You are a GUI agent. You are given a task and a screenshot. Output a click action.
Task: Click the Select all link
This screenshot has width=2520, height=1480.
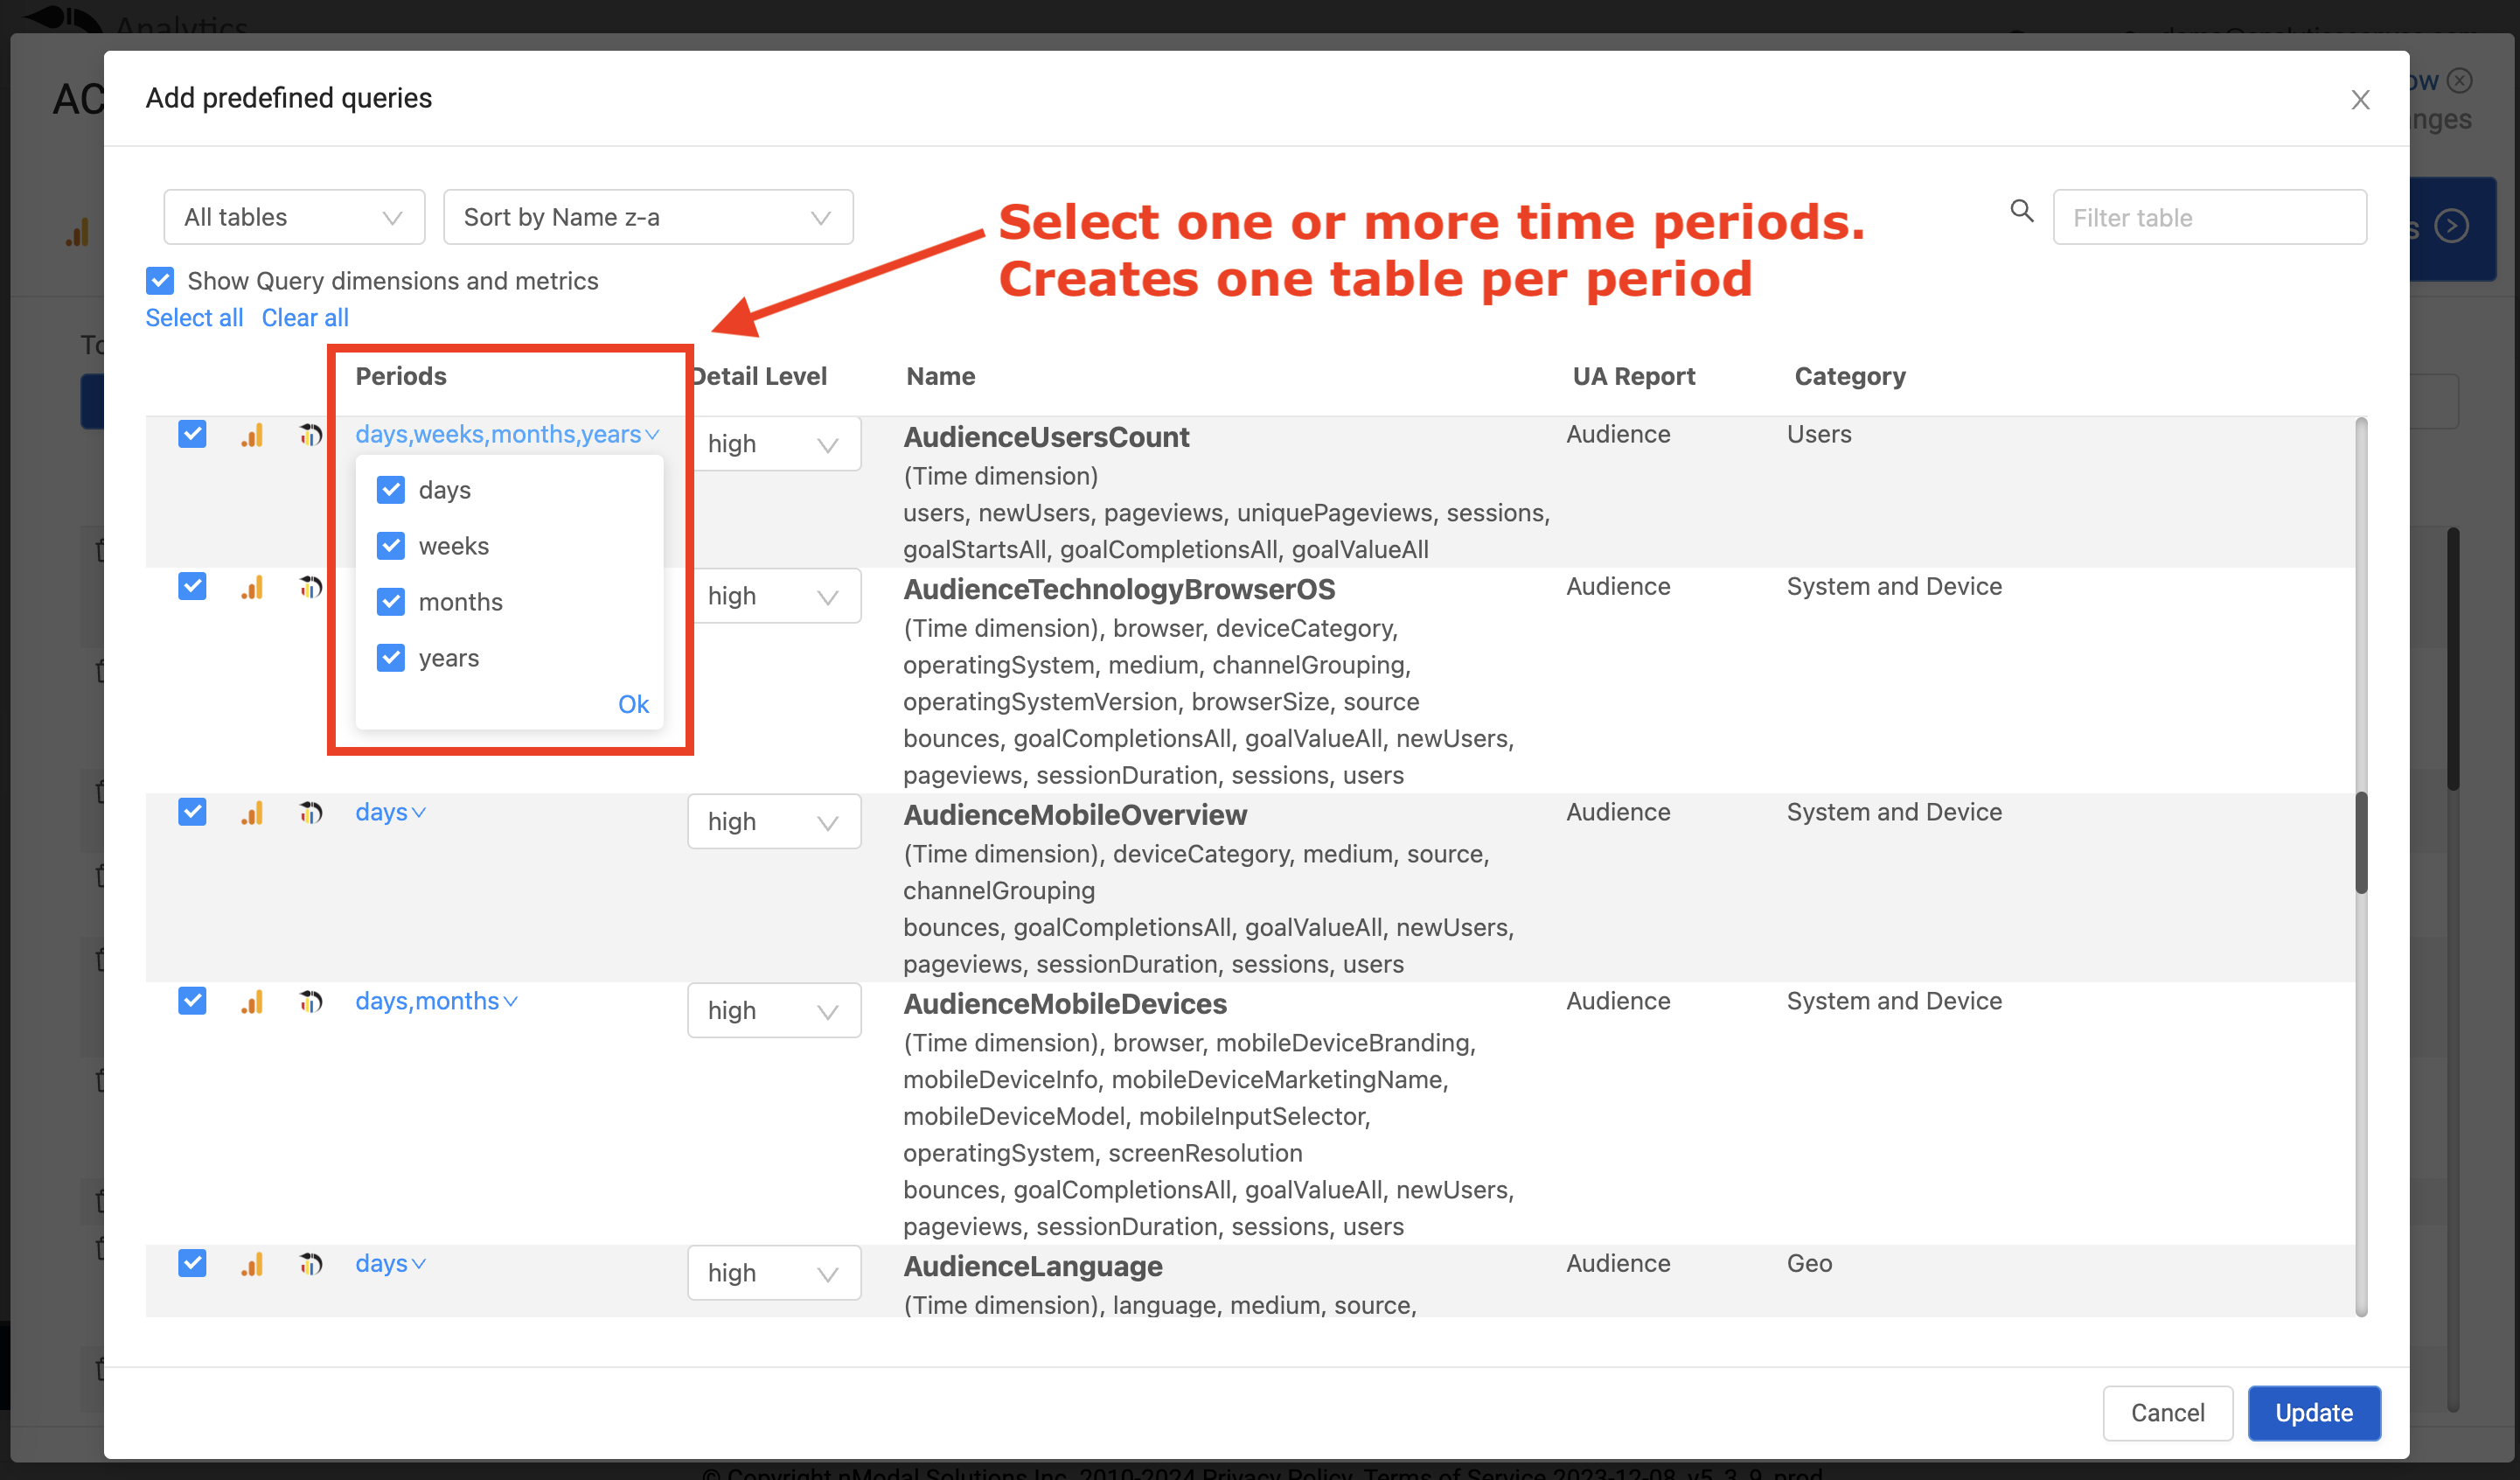pyautogui.click(x=194, y=318)
